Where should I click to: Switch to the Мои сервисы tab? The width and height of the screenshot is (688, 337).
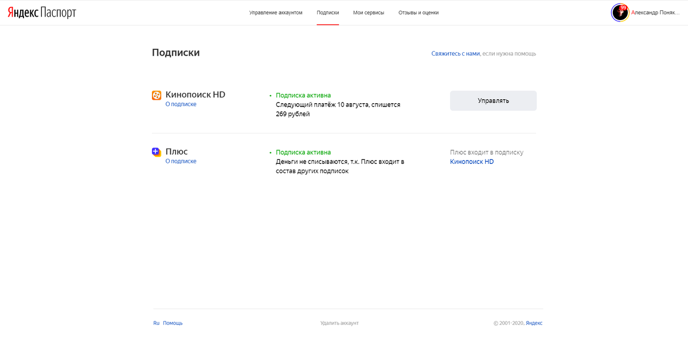(369, 13)
